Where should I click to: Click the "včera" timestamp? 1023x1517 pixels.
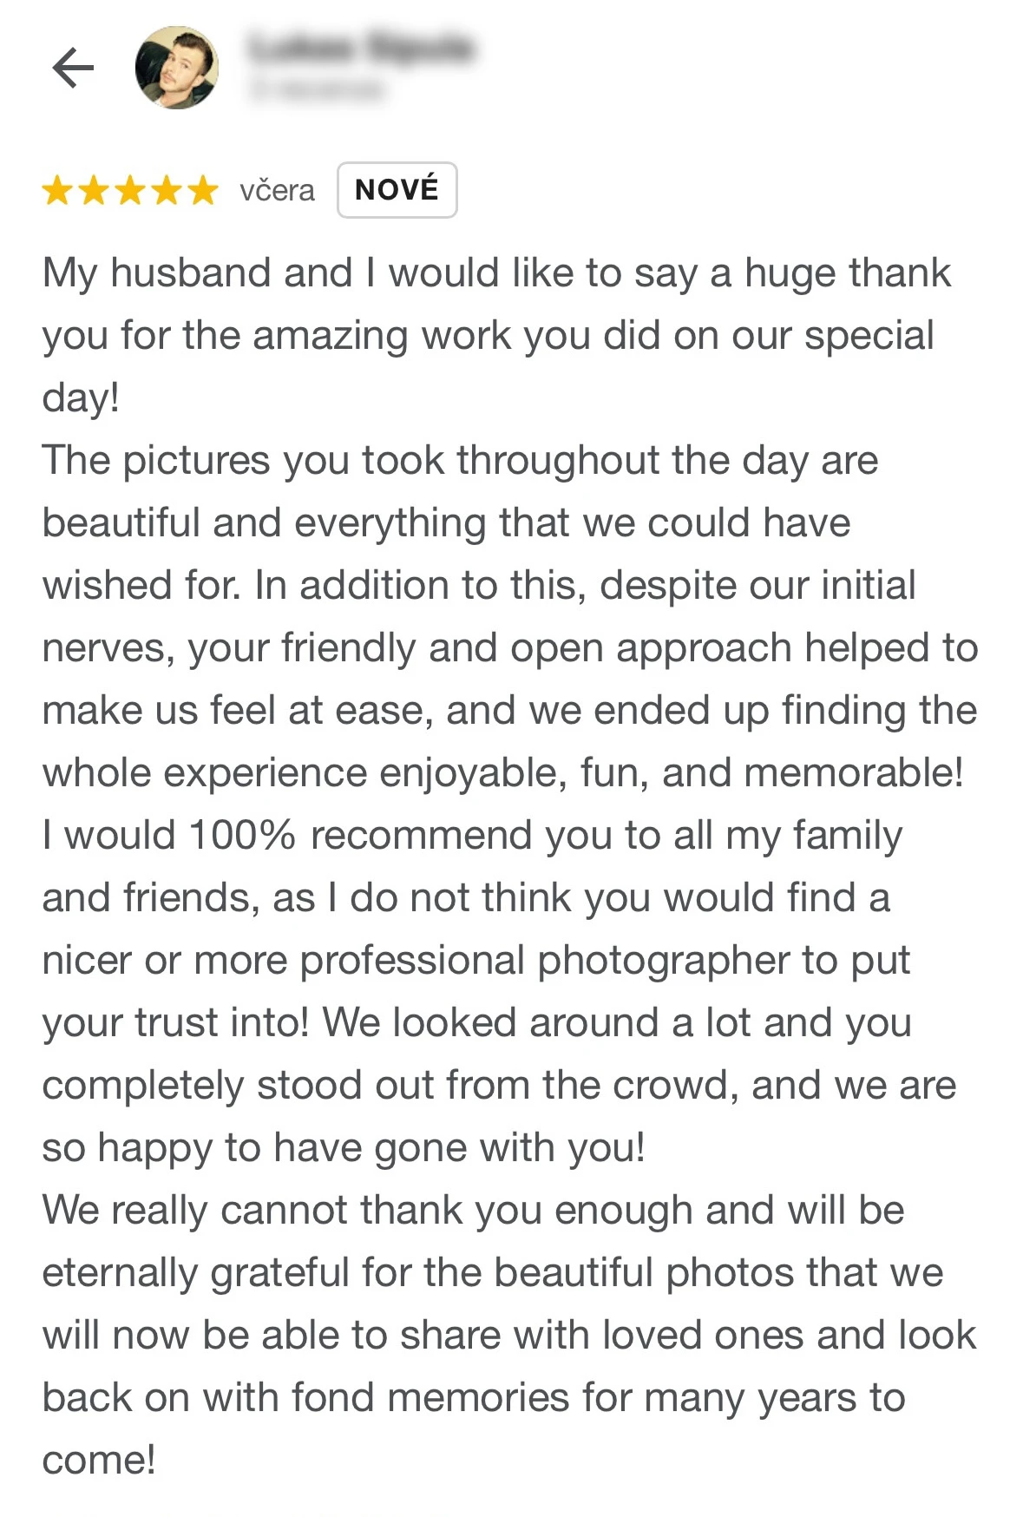point(277,190)
